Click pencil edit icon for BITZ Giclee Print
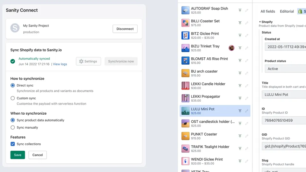This screenshot has width=306, height=172. coord(247,35)
